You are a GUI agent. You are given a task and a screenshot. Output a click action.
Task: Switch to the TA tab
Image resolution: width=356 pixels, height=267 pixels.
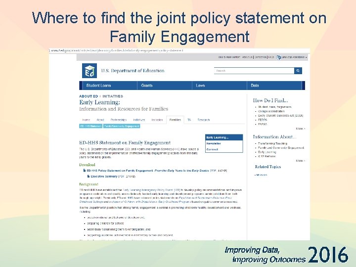189,120
